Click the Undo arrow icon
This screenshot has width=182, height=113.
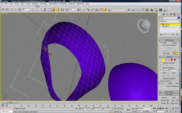tap(3, 10)
